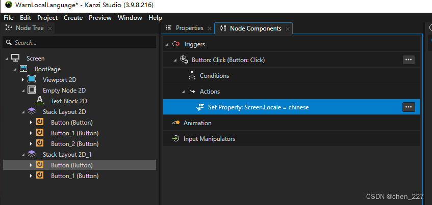This screenshot has width=432, height=205.
Task: Click the Stack Layout 2D layers icon
Action: click(32, 111)
